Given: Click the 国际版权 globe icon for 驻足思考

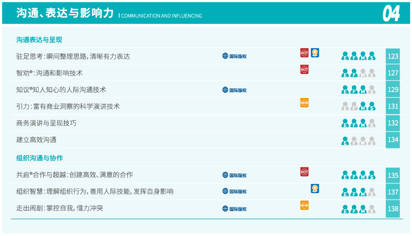Looking at the screenshot, I should [x=225, y=56].
